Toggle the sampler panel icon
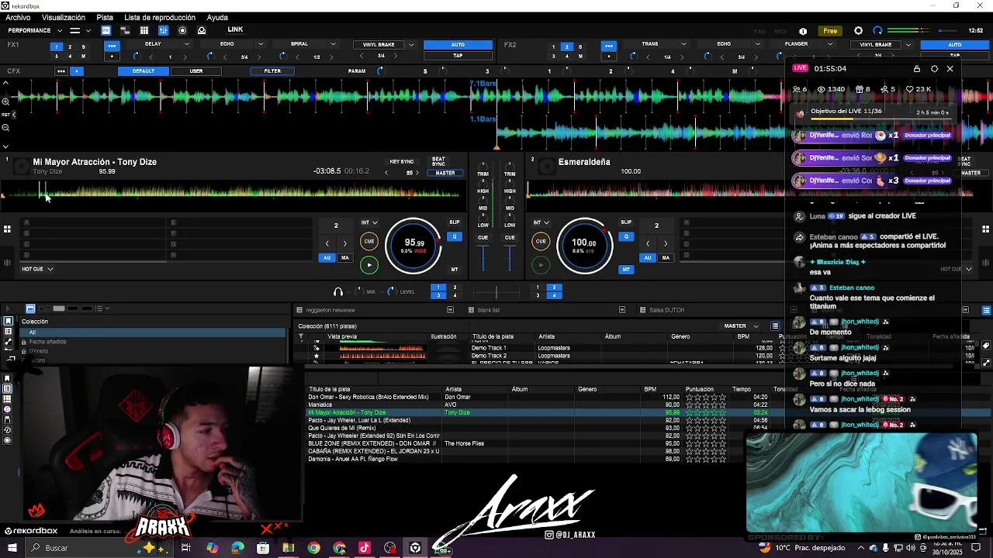 [x=125, y=31]
